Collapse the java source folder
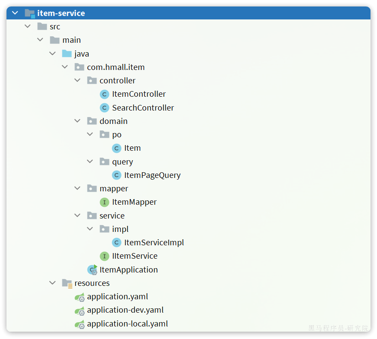 [52, 54]
